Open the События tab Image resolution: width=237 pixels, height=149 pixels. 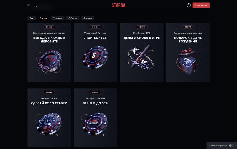click(73, 18)
